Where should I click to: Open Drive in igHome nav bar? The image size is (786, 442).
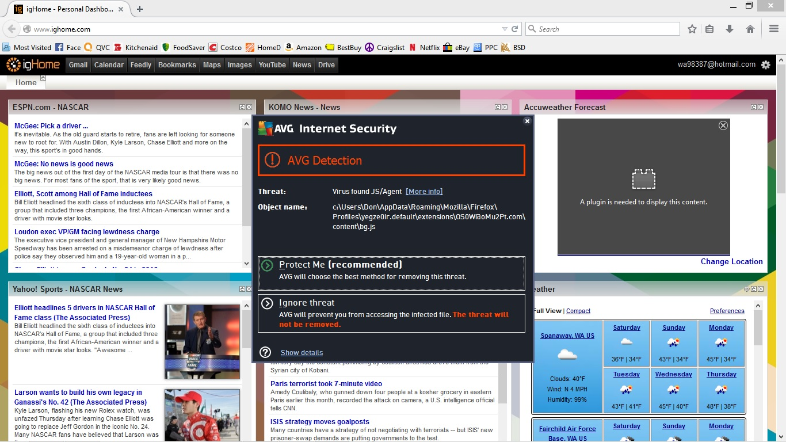(x=326, y=65)
